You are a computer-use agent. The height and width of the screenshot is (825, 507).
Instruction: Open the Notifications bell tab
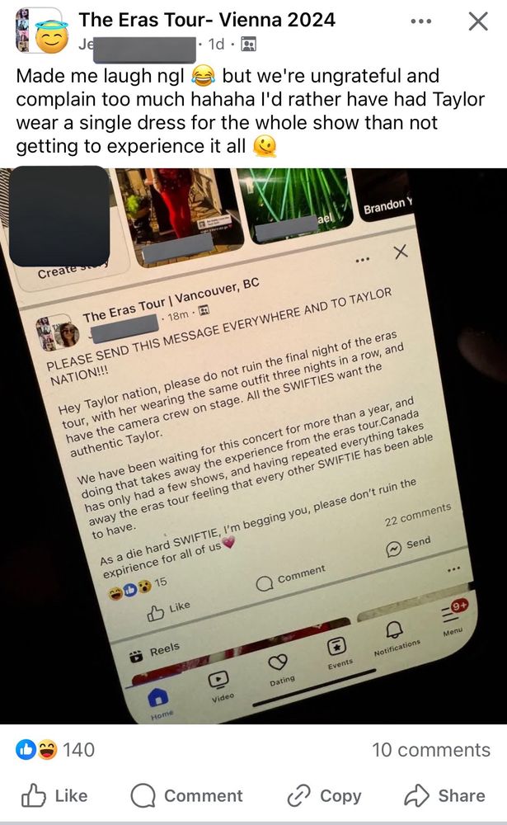tap(396, 635)
